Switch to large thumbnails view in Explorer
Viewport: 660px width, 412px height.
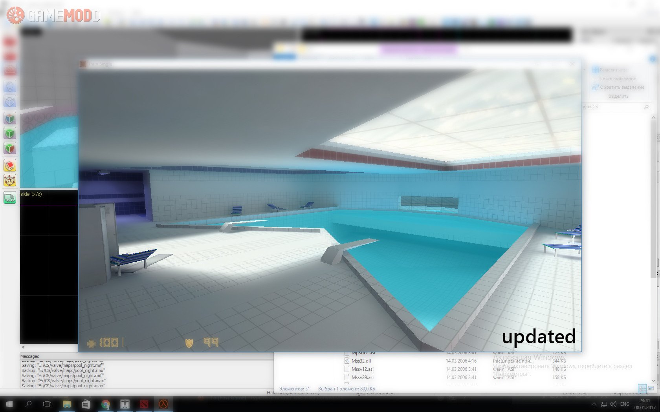pos(651,388)
